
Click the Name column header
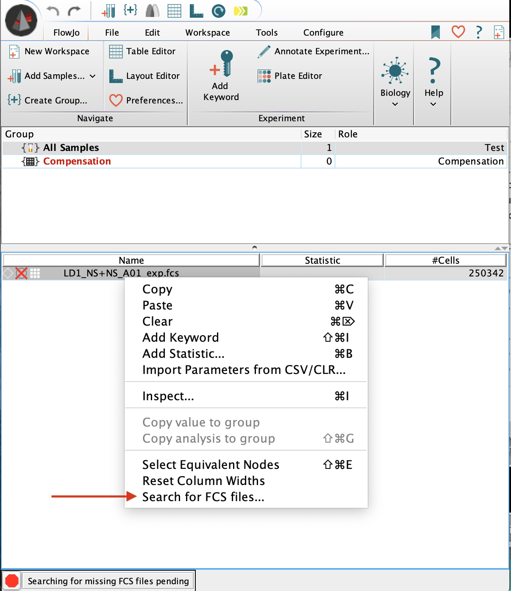click(x=131, y=260)
